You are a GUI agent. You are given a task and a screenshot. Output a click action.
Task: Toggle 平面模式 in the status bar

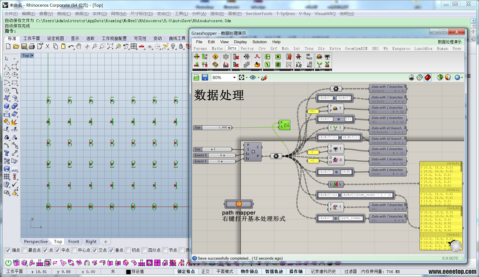coord(225,271)
